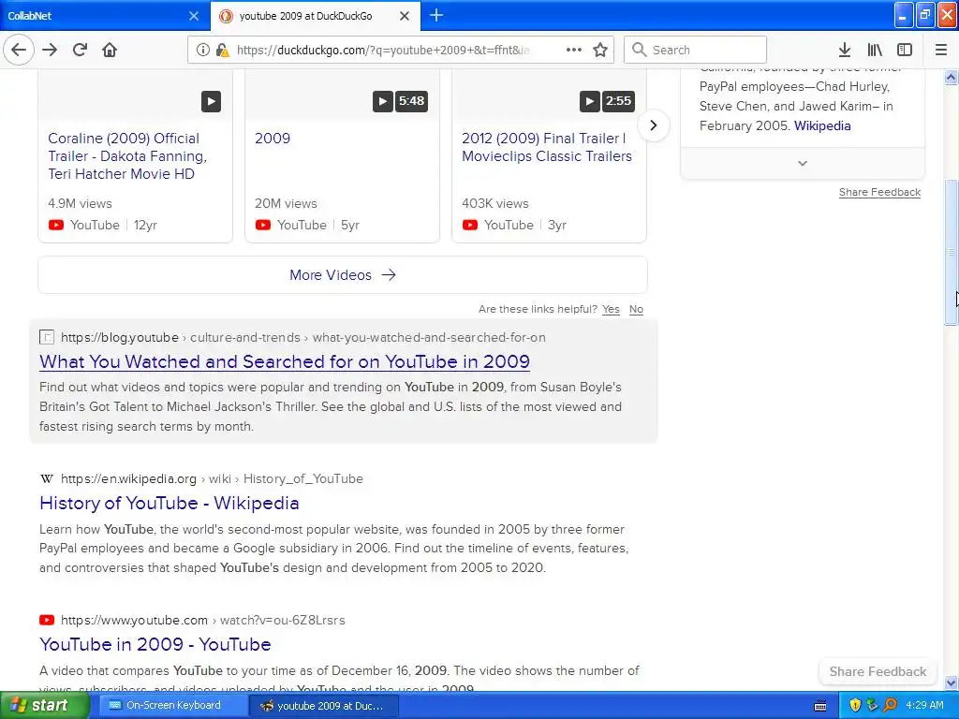
Task: Go back with the browser Back arrow
Action: tap(19, 50)
